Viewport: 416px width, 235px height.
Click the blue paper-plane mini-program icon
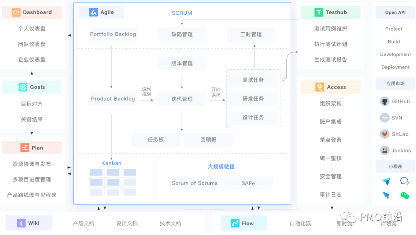point(386,181)
